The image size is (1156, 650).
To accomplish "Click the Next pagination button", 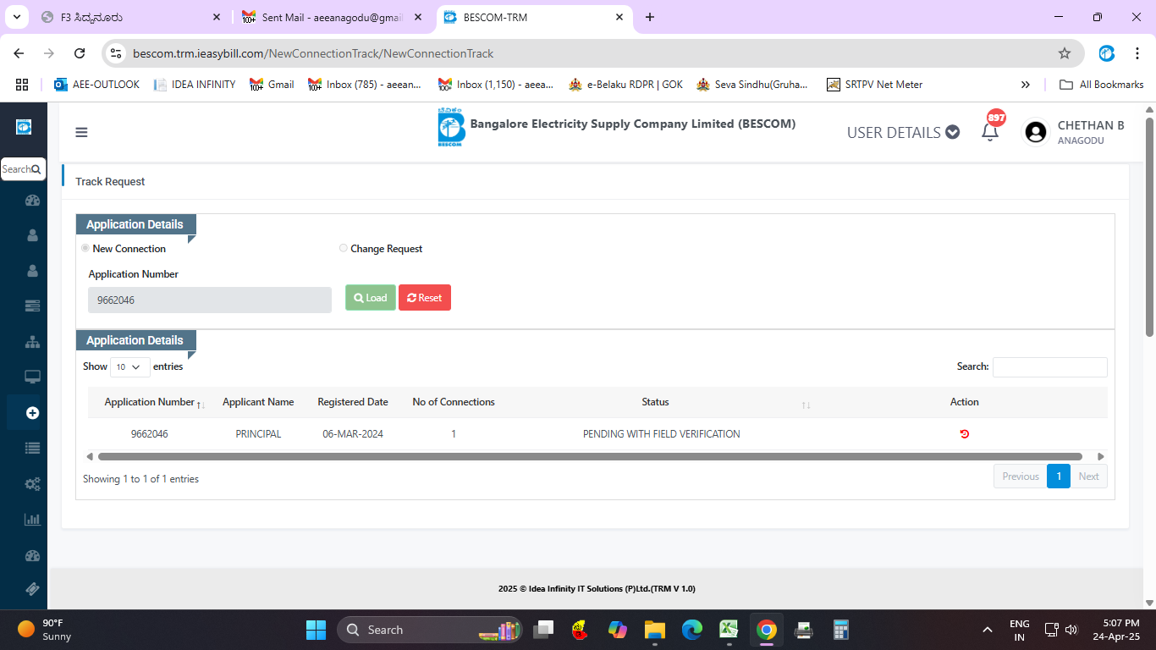I will tap(1088, 476).
